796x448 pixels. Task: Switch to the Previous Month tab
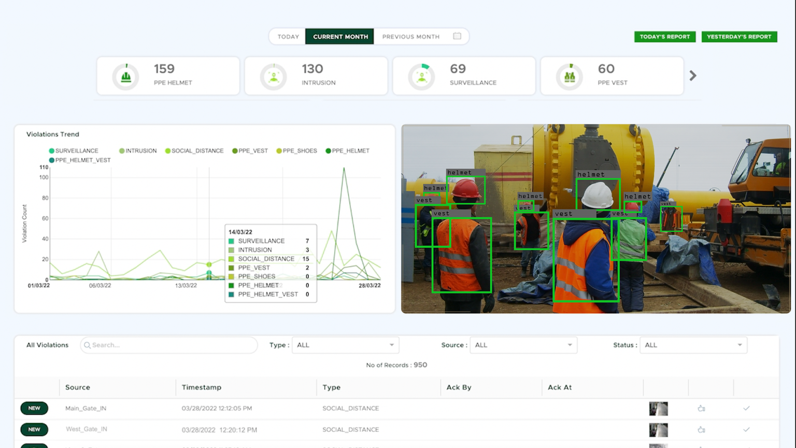411,36
